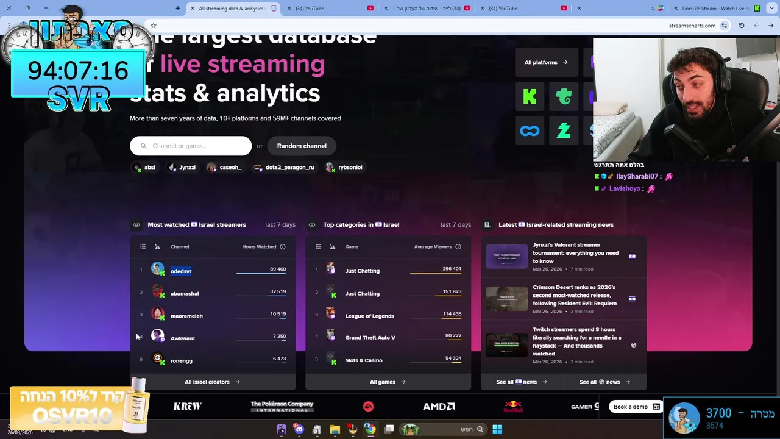Click list-view icon in Channel table header
This screenshot has height=439, width=780.
(x=143, y=247)
